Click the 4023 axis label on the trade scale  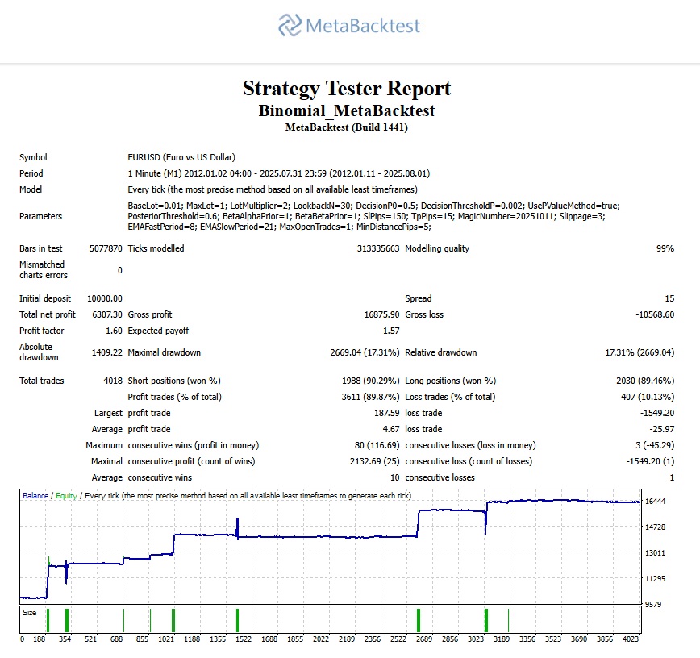click(x=631, y=638)
